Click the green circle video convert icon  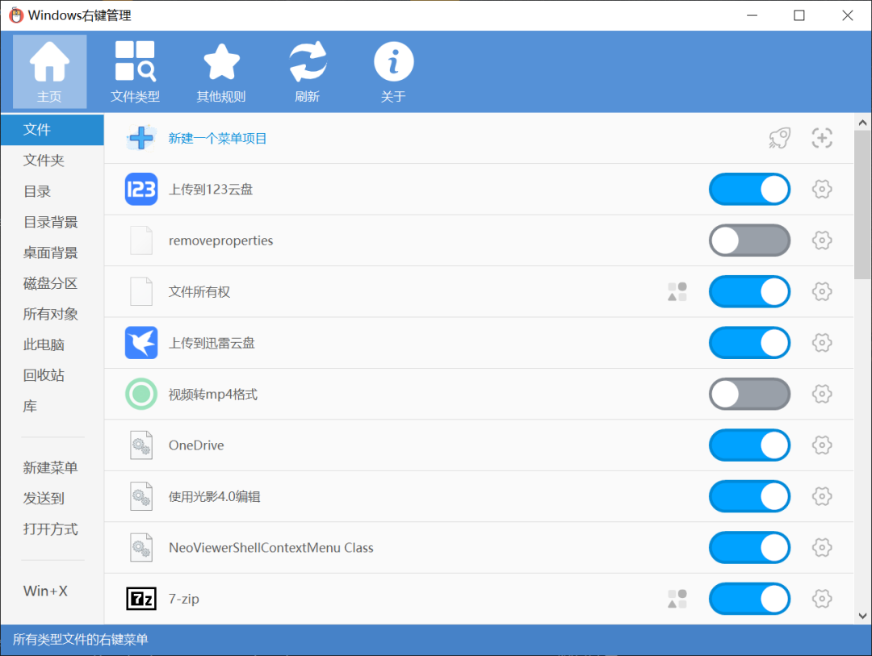coord(141,394)
